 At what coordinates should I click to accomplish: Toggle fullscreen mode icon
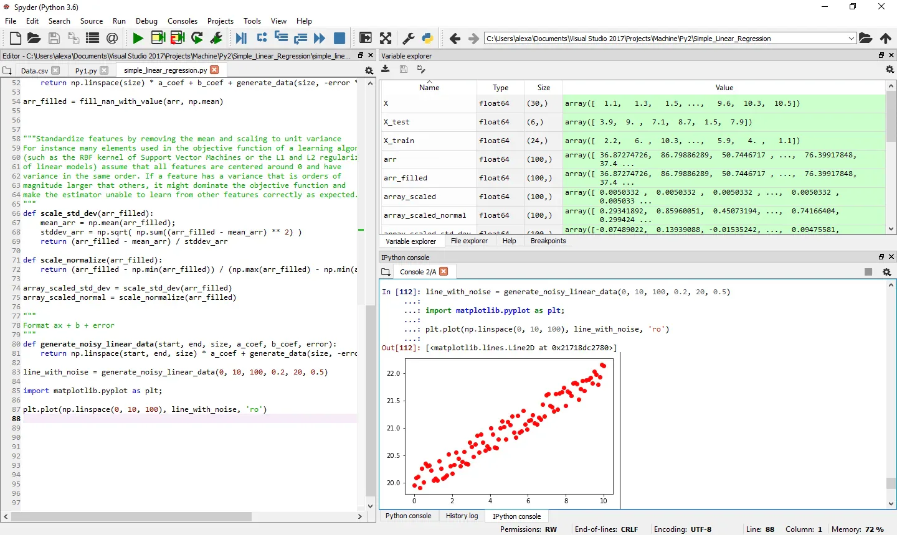pos(386,39)
